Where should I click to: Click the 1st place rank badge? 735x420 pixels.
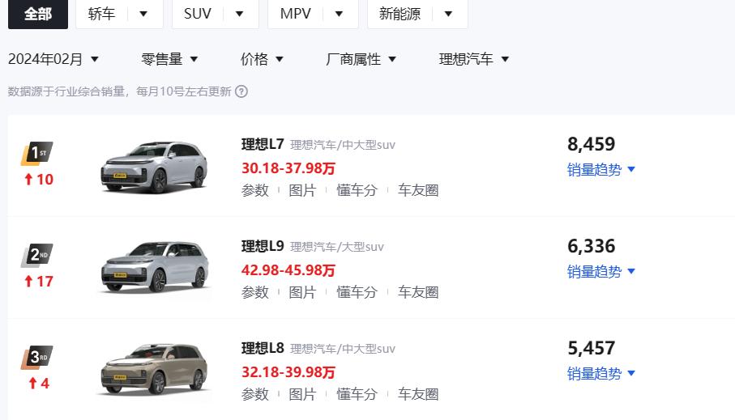pos(37,153)
